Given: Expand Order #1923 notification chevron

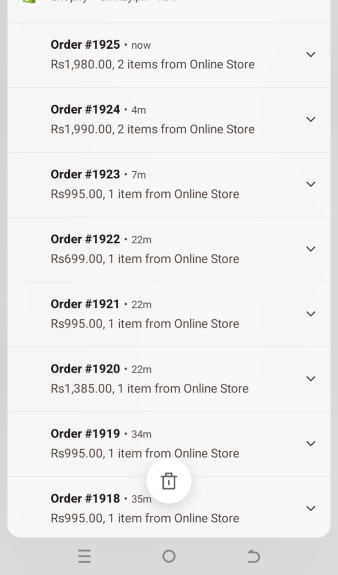Looking at the screenshot, I should 311,184.
